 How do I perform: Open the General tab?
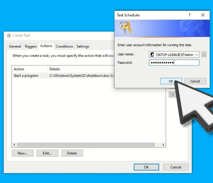15,46
